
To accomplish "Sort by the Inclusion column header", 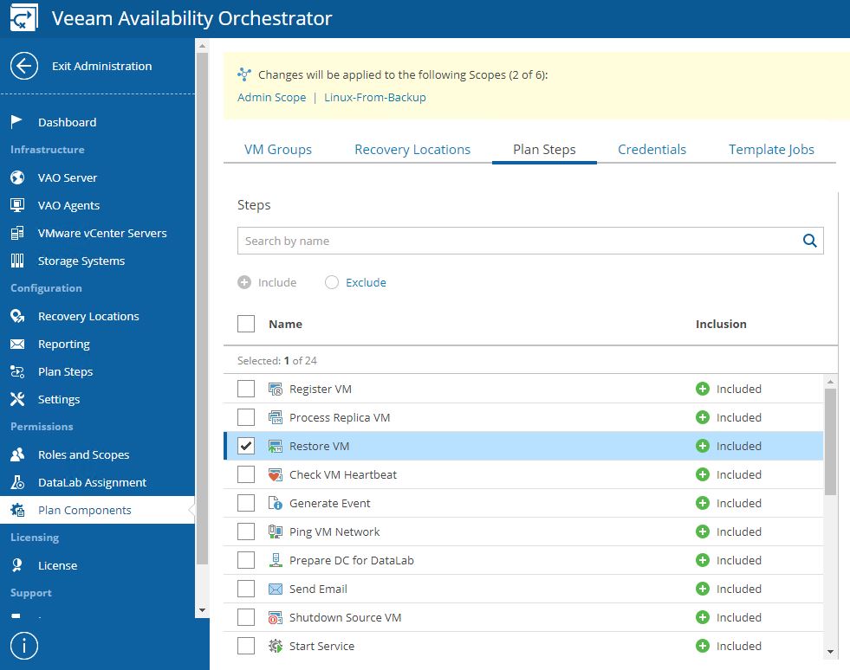I will coord(721,324).
